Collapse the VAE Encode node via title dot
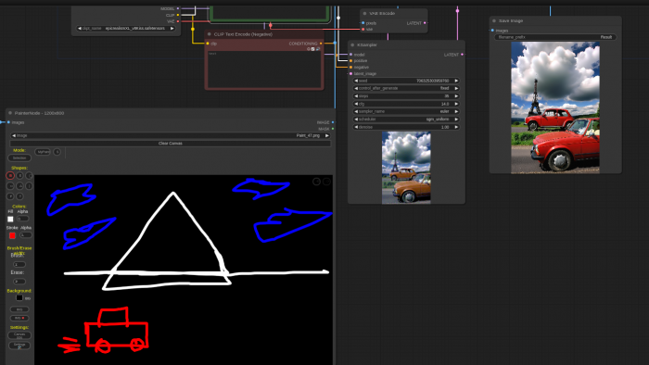This screenshot has width=649, height=365. pyautogui.click(x=364, y=13)
